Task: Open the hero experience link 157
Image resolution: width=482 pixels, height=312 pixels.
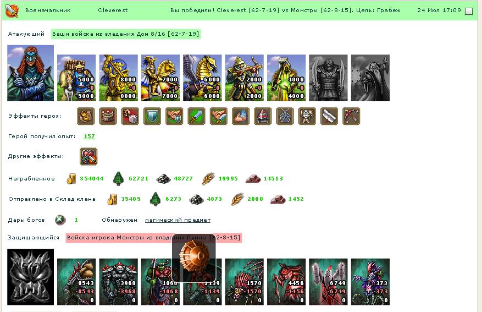Action: click(90, 136)
